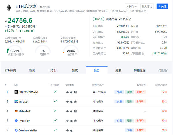Viewport: 173px width, 135px height.
Task: Click the imToken logo icon
Action: [16, 101]
